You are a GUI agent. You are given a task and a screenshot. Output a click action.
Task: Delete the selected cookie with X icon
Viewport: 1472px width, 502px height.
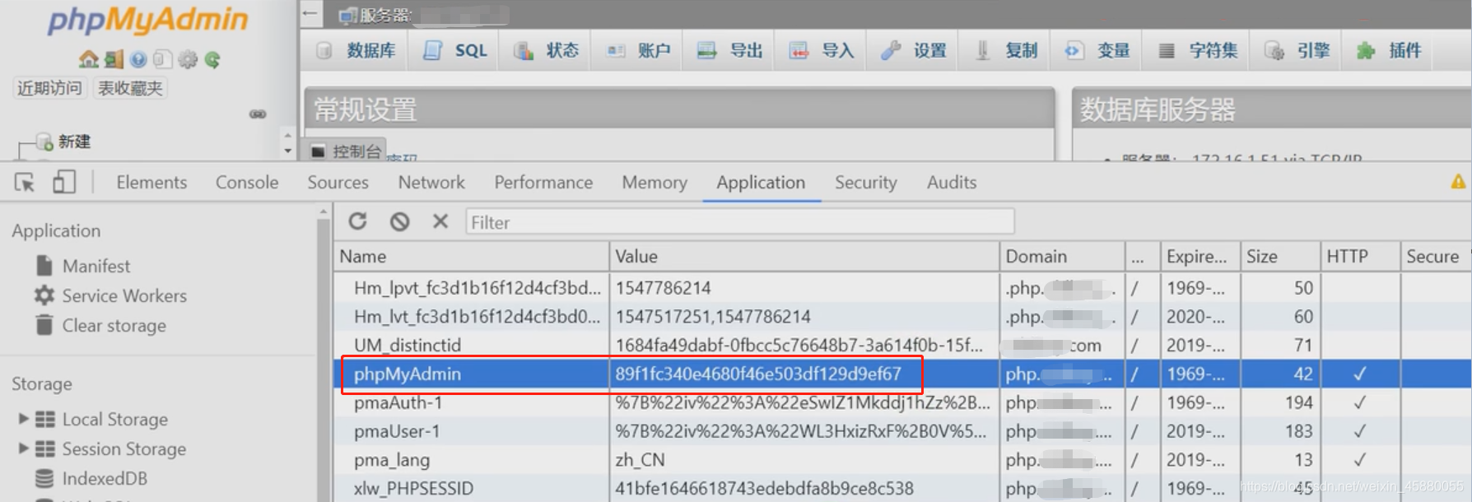(x=440, y=221)
